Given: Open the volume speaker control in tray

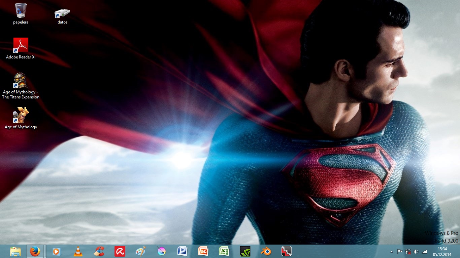Looking at the screenshot, I should click(x=416, y=252).
